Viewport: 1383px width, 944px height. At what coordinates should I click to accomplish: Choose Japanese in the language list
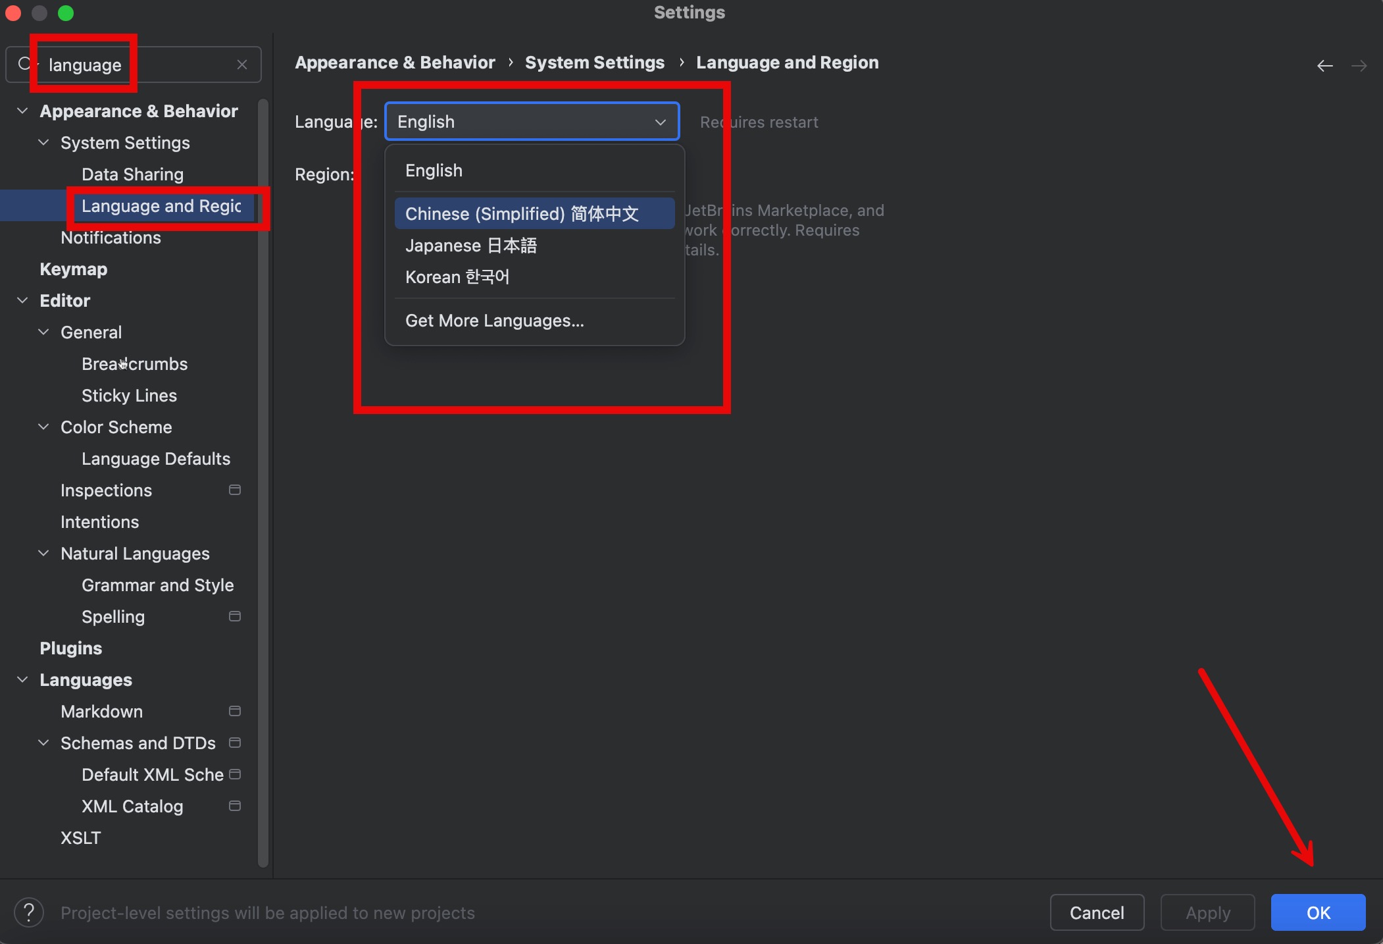click(x=471, y=246)
